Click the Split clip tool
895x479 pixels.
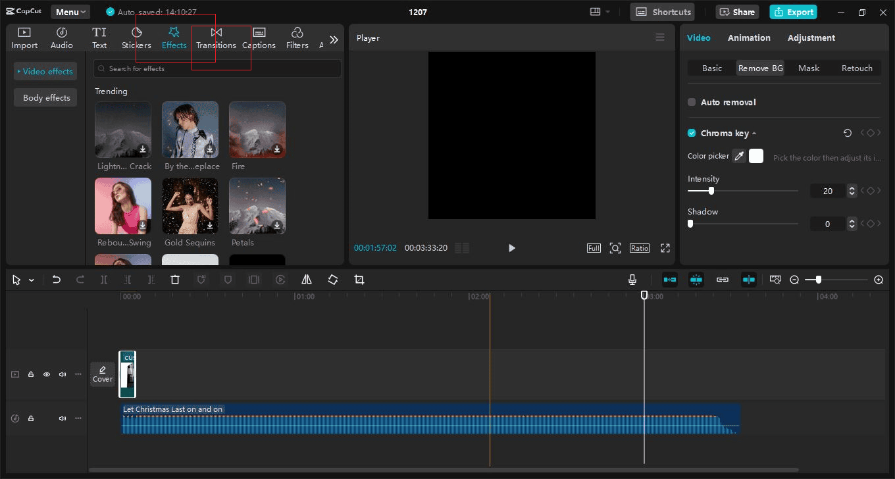104,280
